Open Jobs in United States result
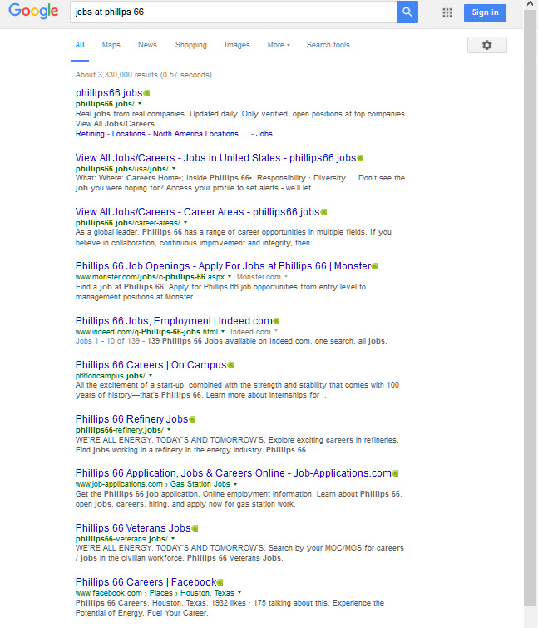 [215, 158]
